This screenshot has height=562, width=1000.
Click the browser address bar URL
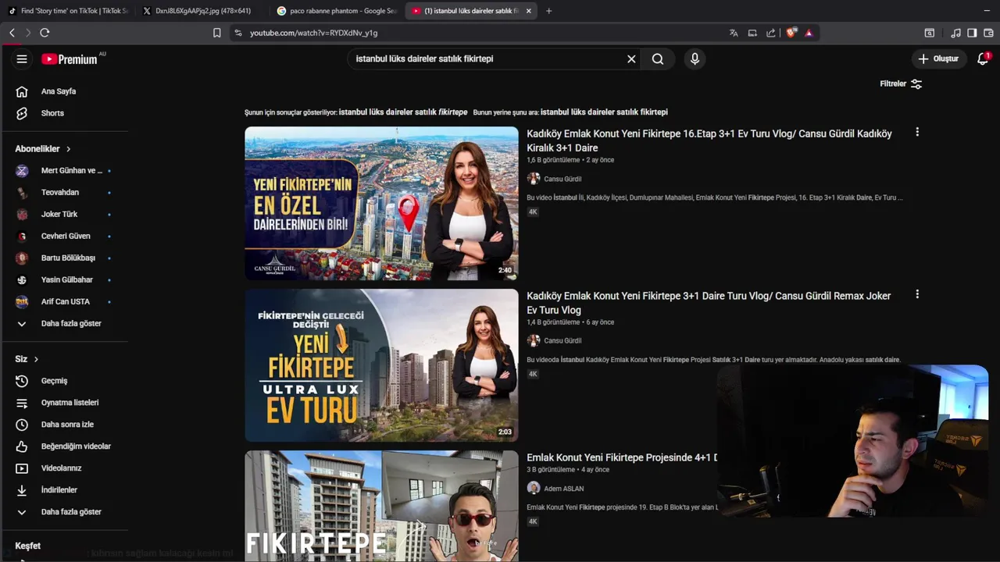tap(313, 33)
